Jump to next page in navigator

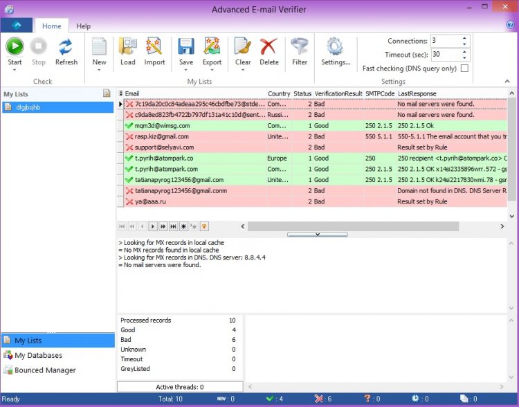click(x=163, y=226)
